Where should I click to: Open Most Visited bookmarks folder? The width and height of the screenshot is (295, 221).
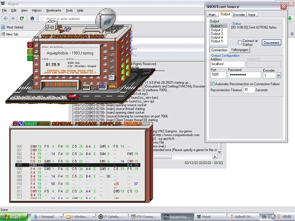(12, 27)
